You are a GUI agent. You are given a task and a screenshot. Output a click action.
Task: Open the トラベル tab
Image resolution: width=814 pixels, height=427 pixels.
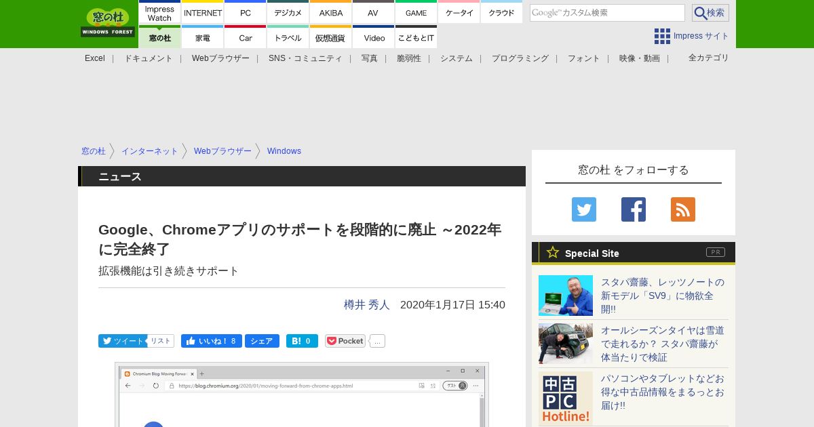tap(288, 37)
